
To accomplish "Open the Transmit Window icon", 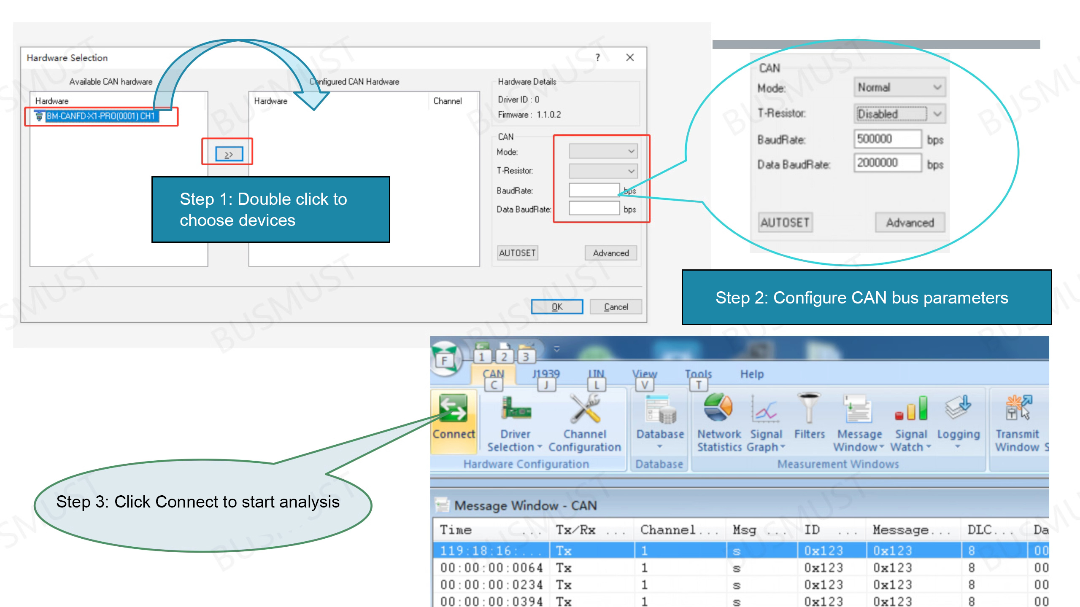I will (1018, 408).
